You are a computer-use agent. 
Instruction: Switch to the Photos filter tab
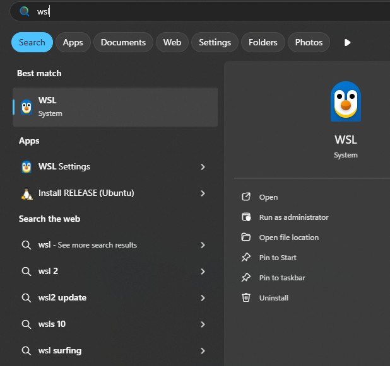point(309,42)
